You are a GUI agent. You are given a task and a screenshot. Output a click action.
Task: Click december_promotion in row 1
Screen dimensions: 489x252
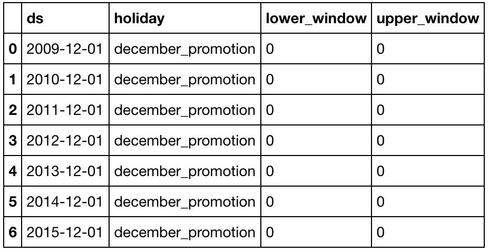[184, 80]
